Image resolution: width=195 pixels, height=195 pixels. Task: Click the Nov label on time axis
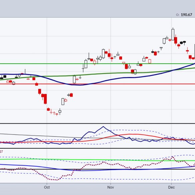tap(111, 187)
